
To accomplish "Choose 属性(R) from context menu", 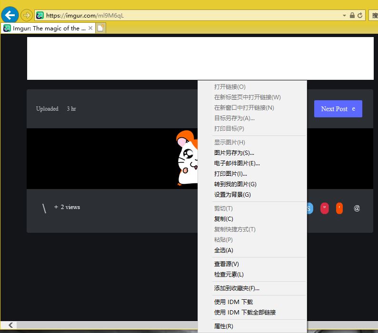I will [x=252, y=326].
